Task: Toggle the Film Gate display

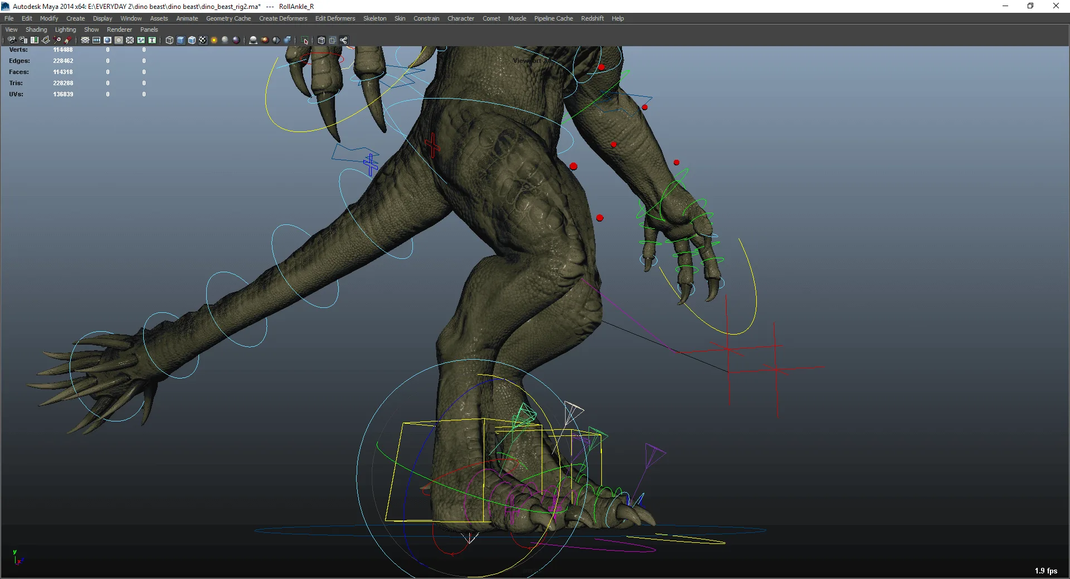Action: pyautogui.click(x=96, y=40)
